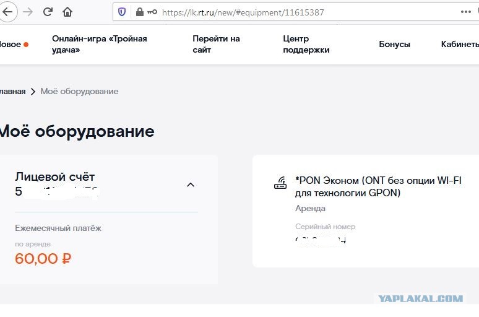Click the Ежемесячный платёж label

pyautogui.click(x=58, y=228)
